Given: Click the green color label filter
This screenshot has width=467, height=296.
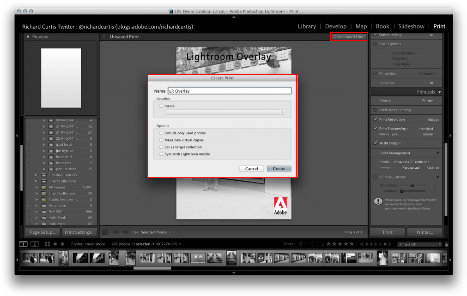Looking at the screenshot, I should click(x=371, y=244).
